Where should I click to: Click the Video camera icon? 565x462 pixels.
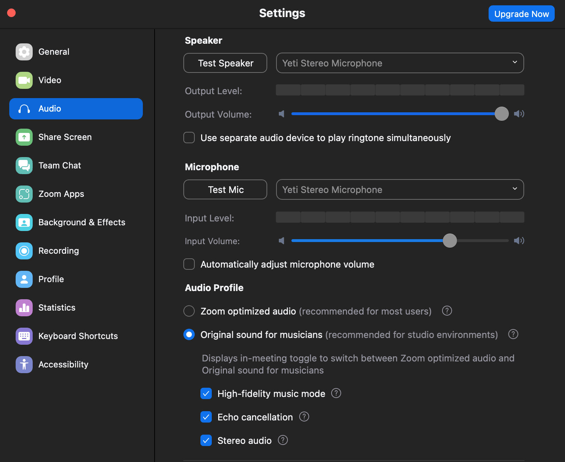[x=24, y=80]
